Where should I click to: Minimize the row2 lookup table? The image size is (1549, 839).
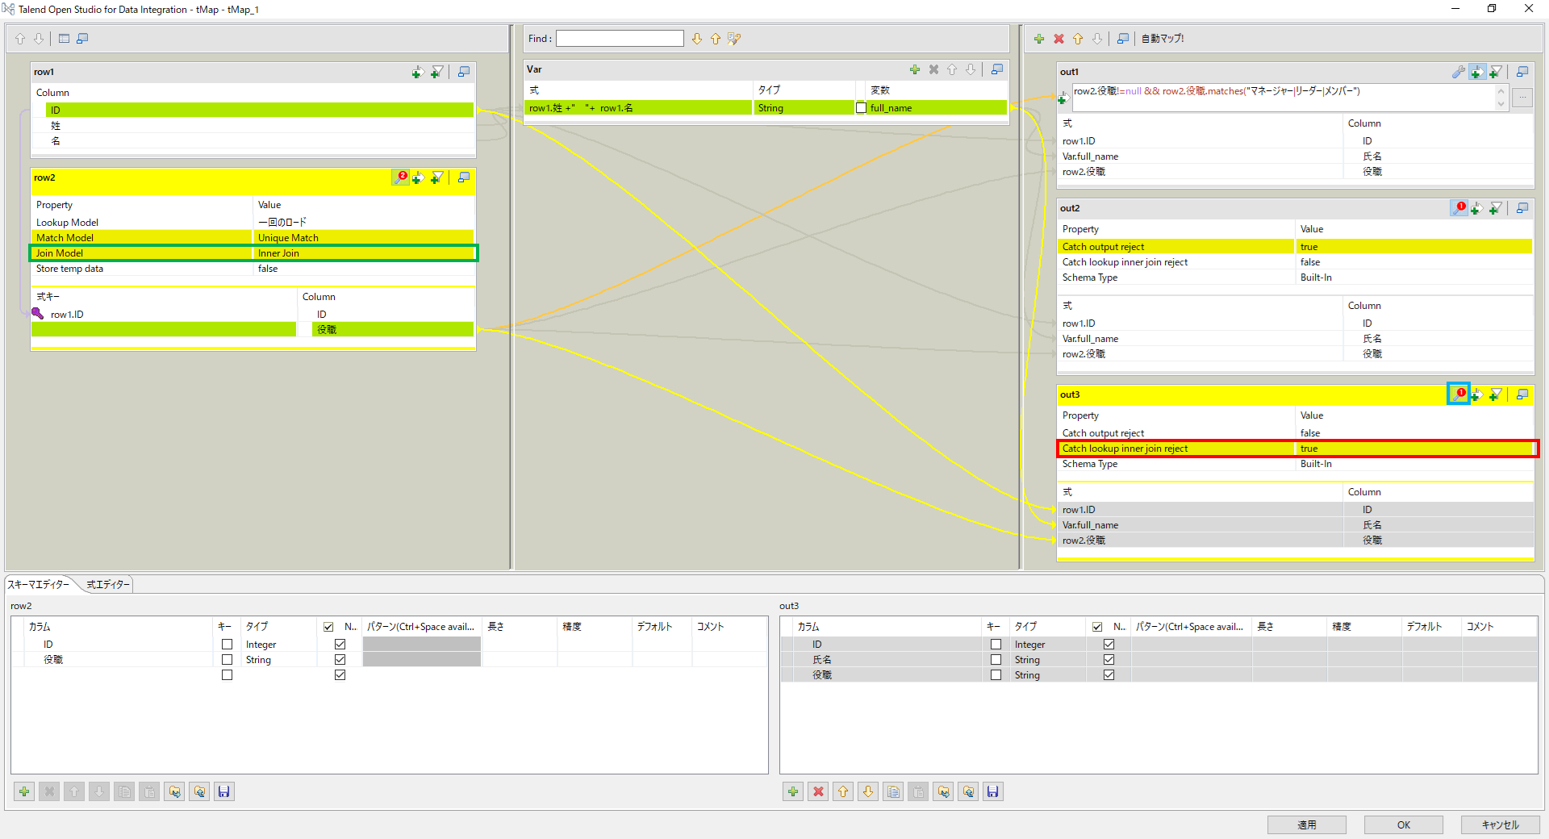point(464,177)
